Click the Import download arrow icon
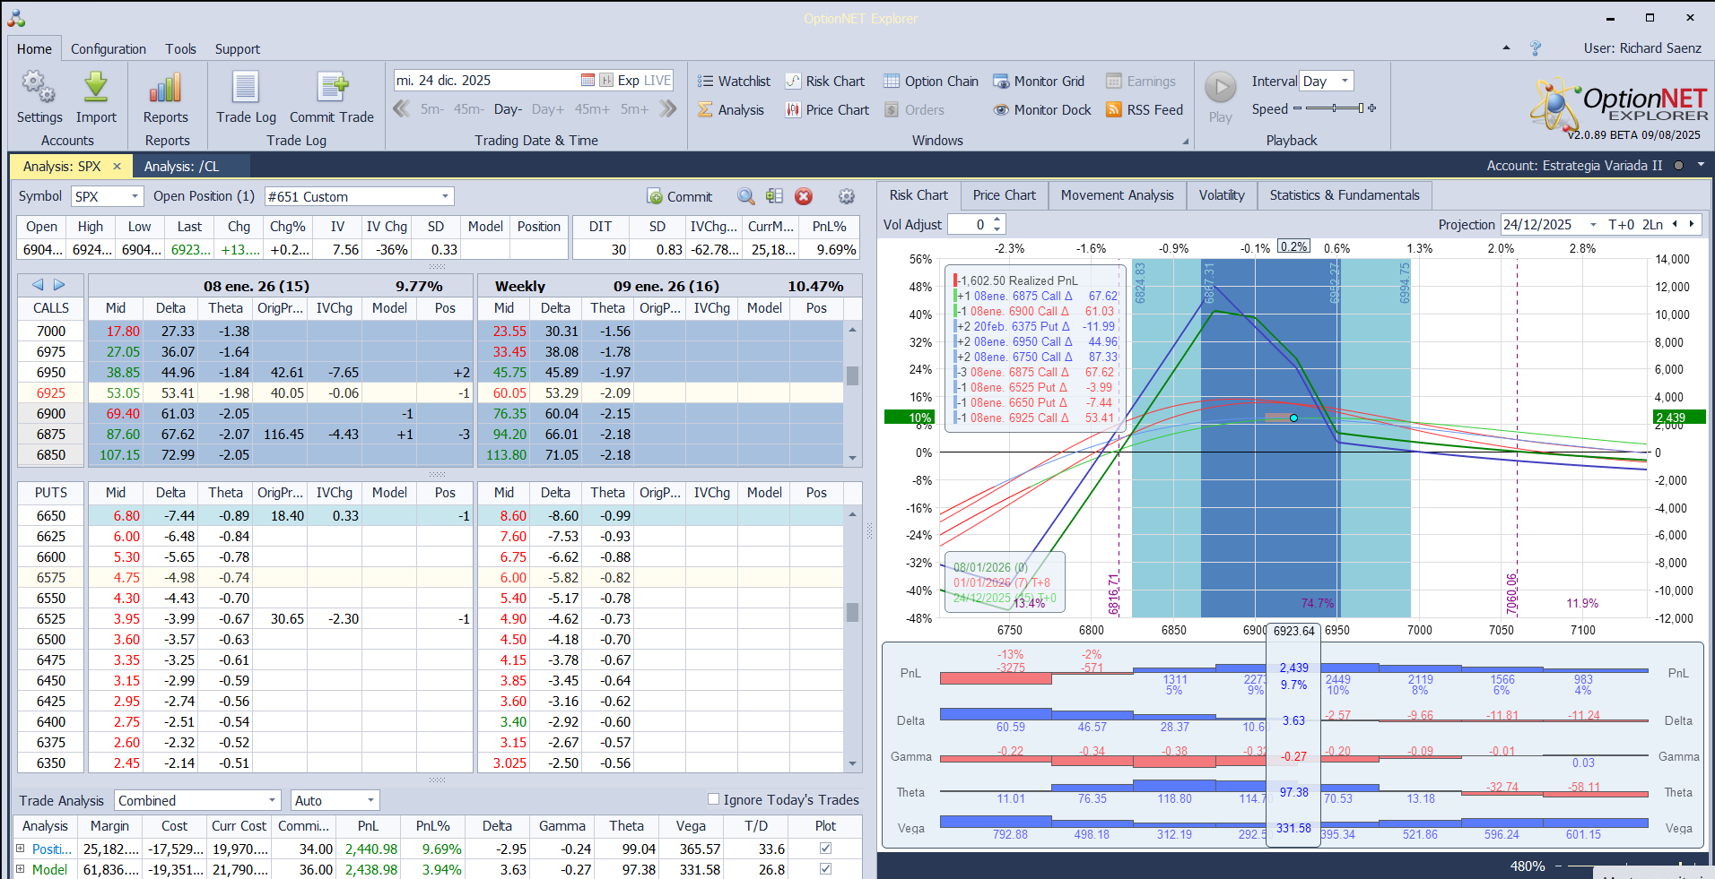 point(96,89)
